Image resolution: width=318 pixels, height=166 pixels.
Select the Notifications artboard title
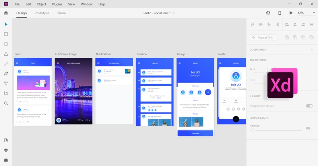coord(103,54)
